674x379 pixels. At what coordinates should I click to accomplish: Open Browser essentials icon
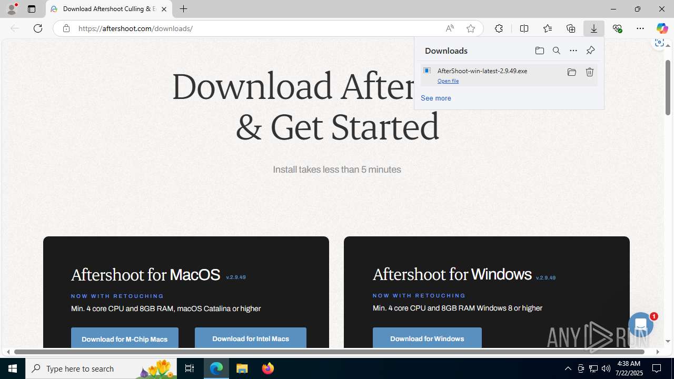[x=617, y=28]
